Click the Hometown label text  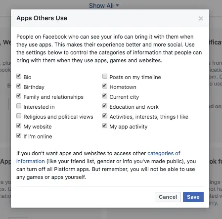click(123, 87)
